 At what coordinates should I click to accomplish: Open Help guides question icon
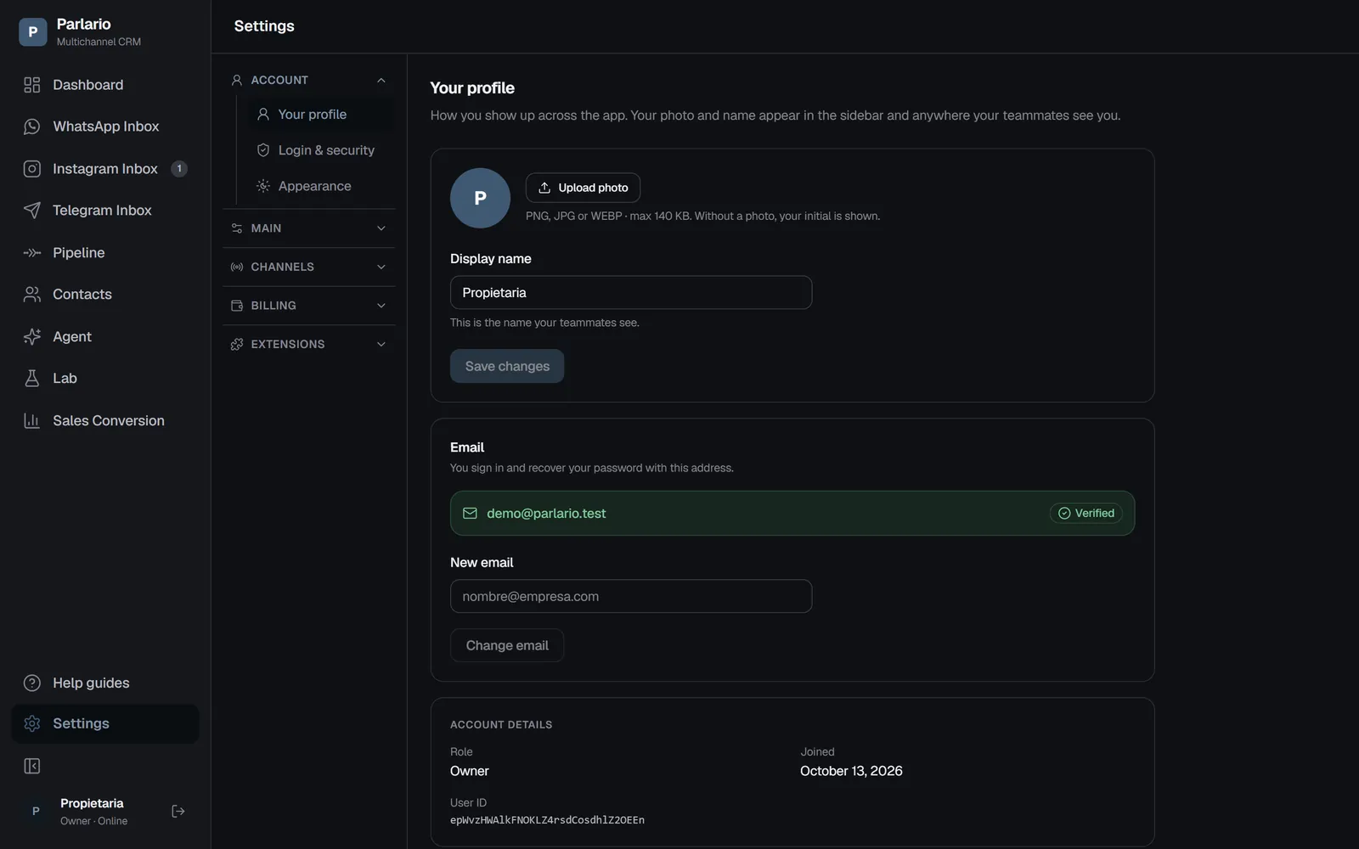point(32,683)
